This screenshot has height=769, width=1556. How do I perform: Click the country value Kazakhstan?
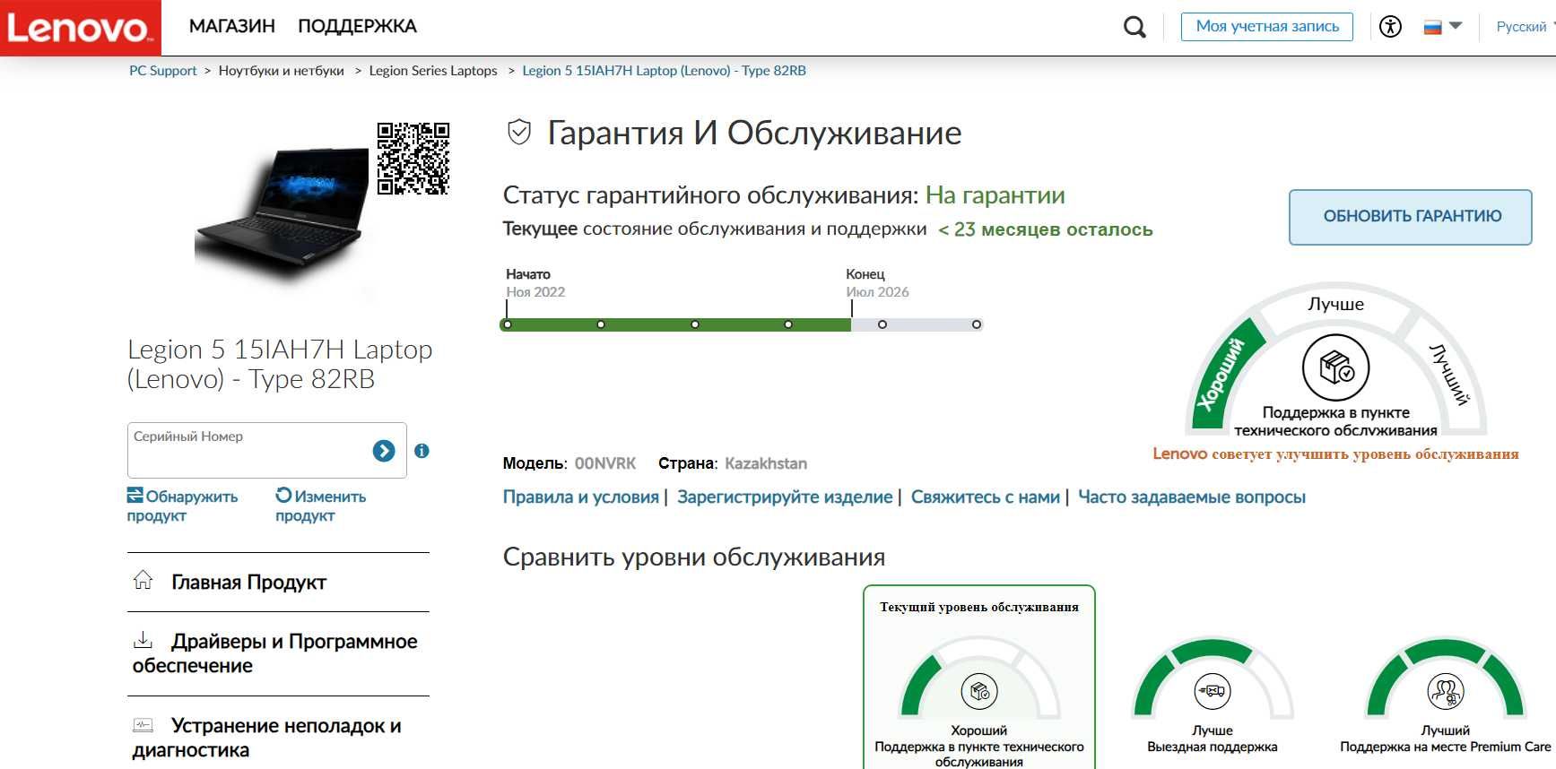pyautogui.click(x=766, y=463)
